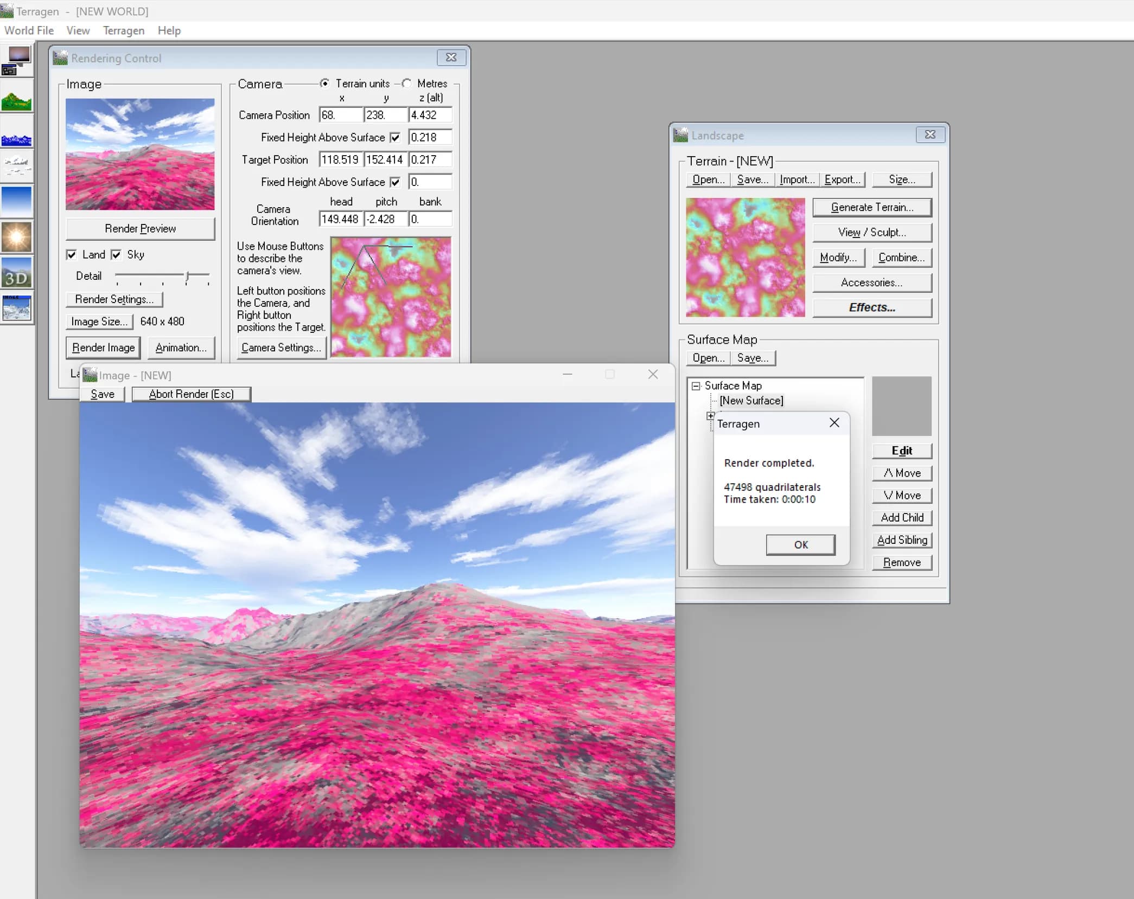Viewport: 1134px width, 899px height.
Task: Toggle the Sky checkbox on
Action: tap(118, 255)
